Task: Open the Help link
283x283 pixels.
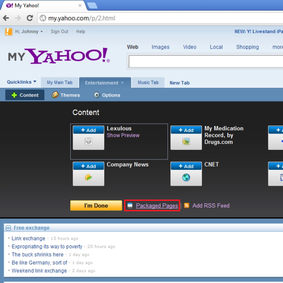Action: [81, 32]
